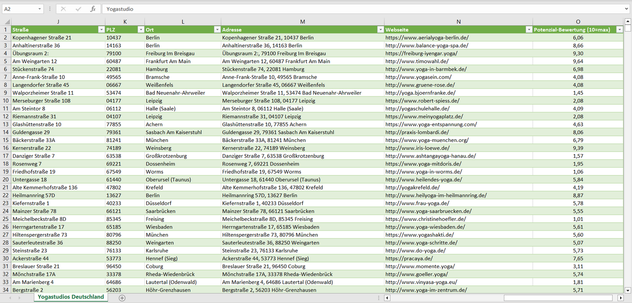Click the Cancel X icon in formula bar
Image resolution: width=632 pixels, height=303 pixels.
pyautogui.click(x=63, y=9)
